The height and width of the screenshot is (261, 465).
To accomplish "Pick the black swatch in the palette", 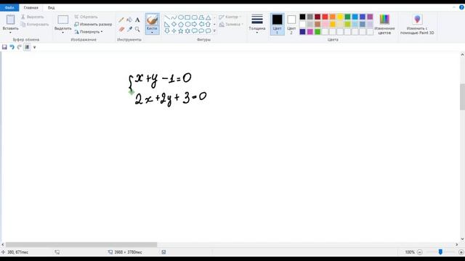I will click(302, 17).
